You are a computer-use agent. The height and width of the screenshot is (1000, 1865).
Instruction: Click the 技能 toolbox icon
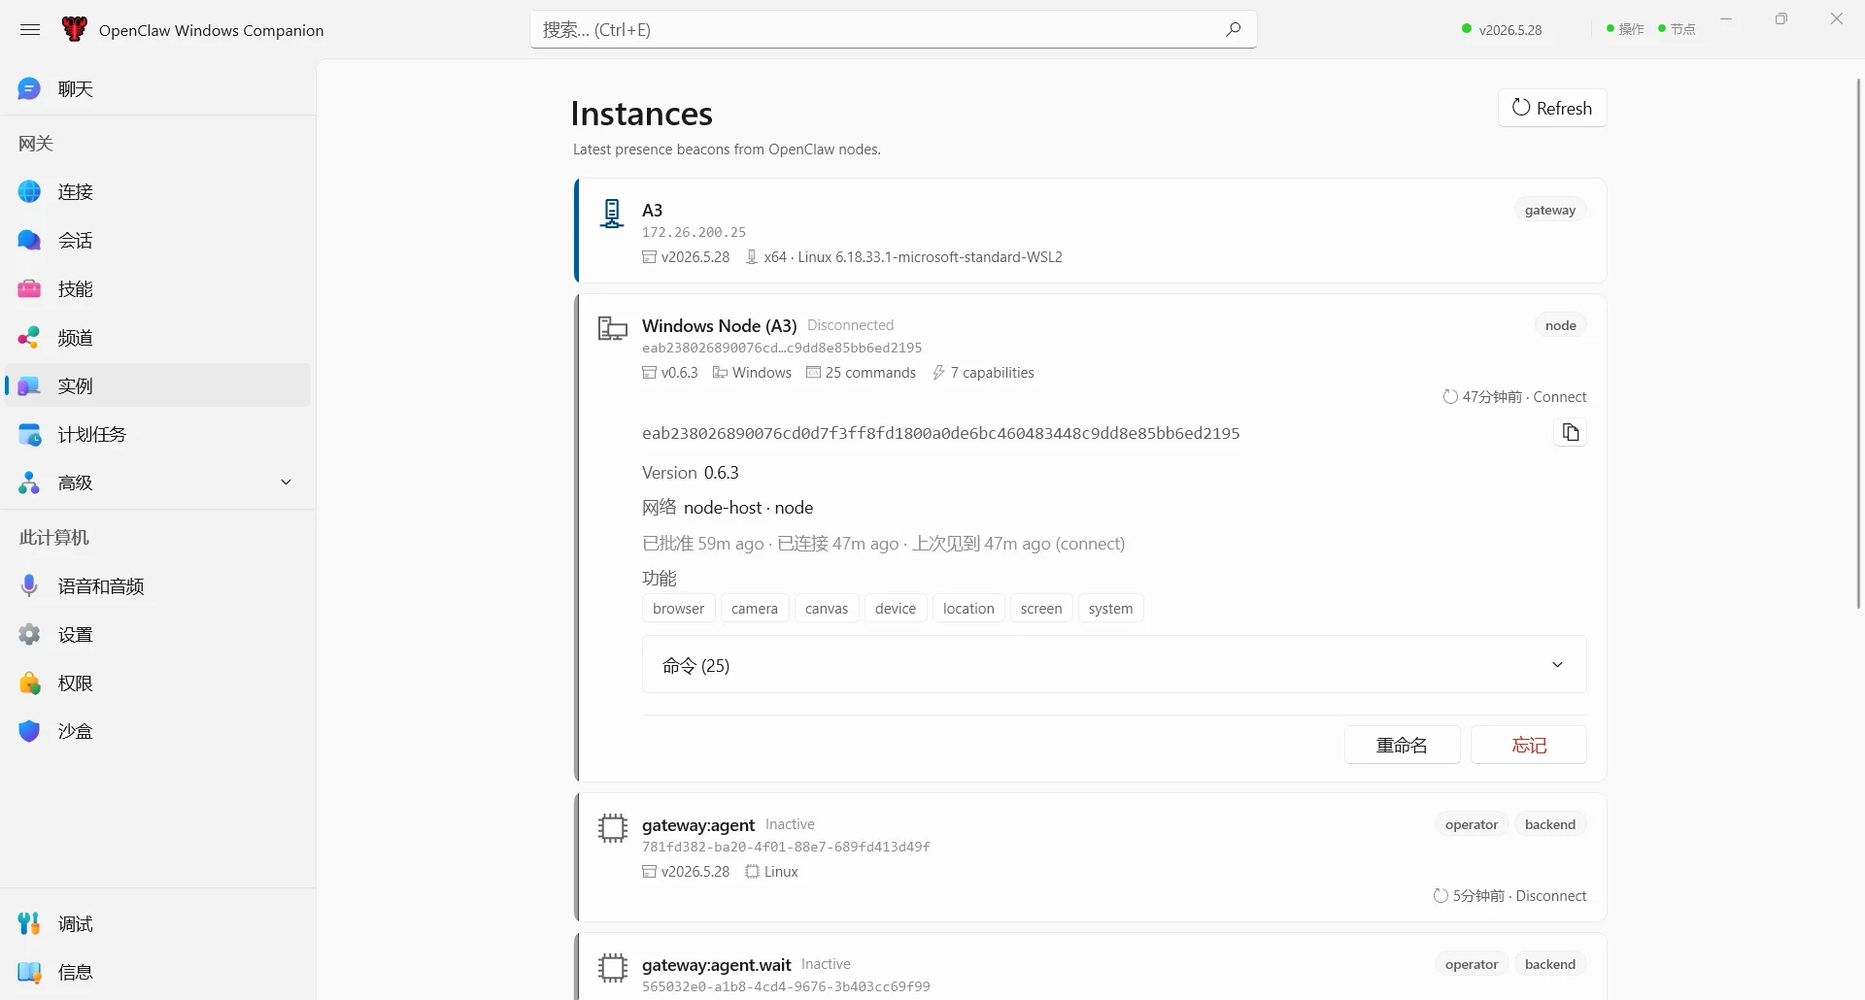point(30,289)
